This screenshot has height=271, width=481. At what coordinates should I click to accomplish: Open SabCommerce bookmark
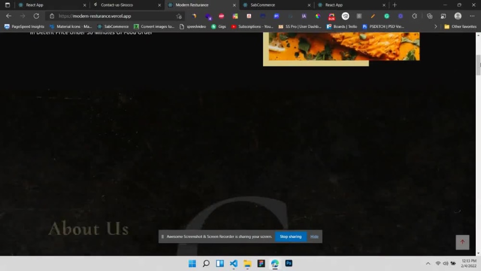coord(113,26)
